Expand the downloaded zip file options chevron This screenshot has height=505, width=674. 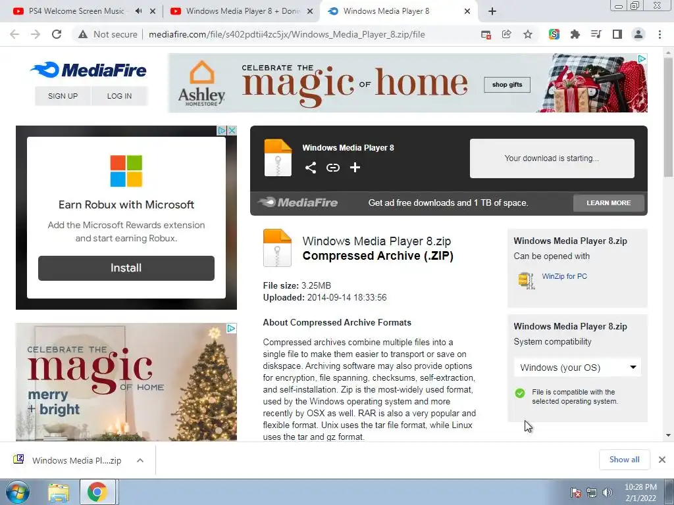[140, 460]
